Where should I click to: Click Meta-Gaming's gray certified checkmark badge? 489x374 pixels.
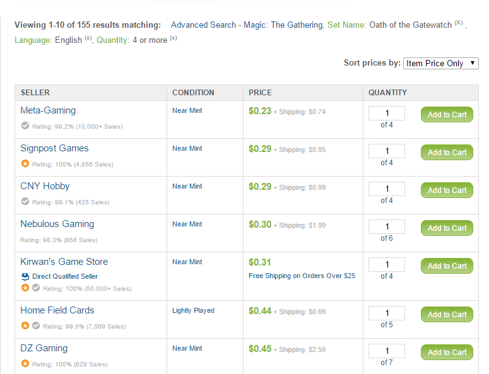[x=25, y=126]
